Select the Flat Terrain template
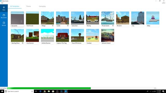 [32, 19]
